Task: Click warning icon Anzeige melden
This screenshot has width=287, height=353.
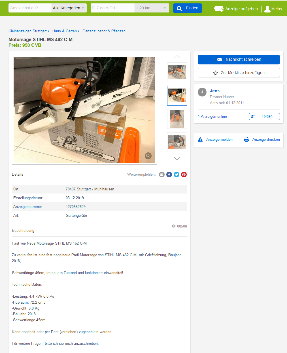Action: tap(200, 139)
